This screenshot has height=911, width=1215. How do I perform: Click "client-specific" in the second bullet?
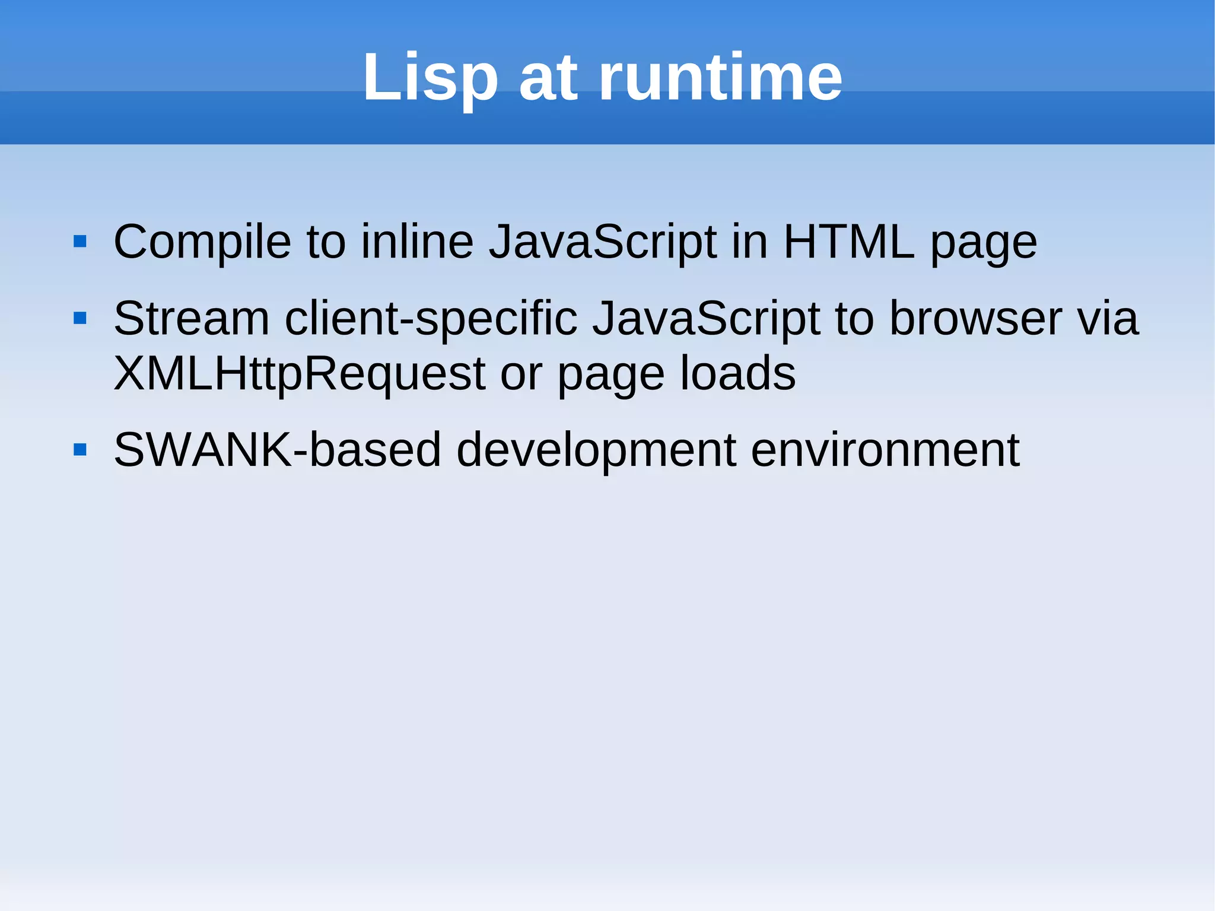point(431,319)
